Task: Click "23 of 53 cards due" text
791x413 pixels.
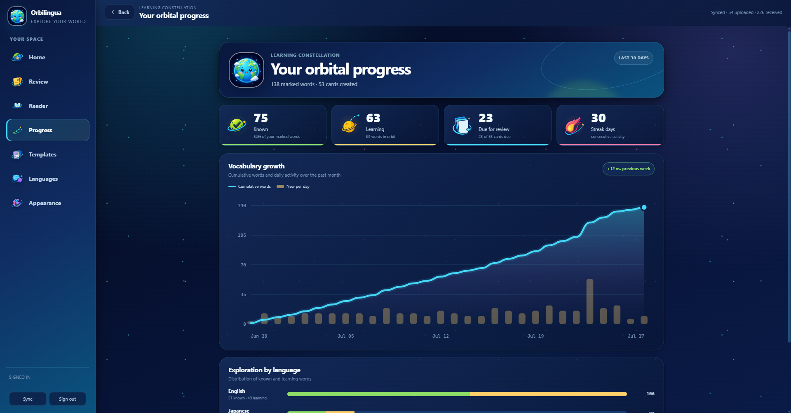Action: (x=494, y=137)
